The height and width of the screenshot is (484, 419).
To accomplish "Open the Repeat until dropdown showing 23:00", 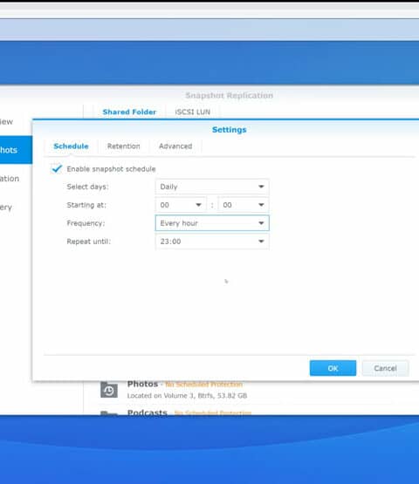I will point(212,242).
